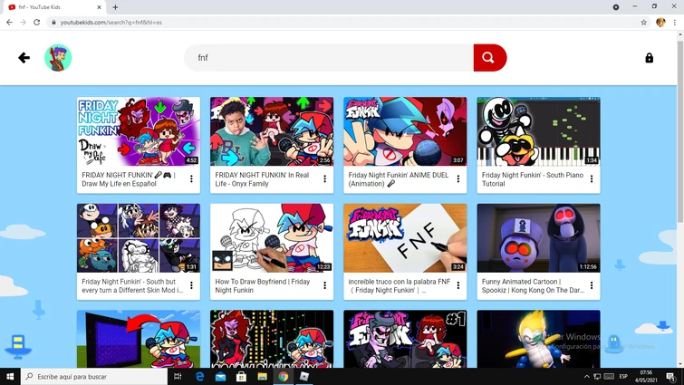The height and width of the screenshot is (385, 684).
Task: Open the notifications action center
Action: coord(671,376)
